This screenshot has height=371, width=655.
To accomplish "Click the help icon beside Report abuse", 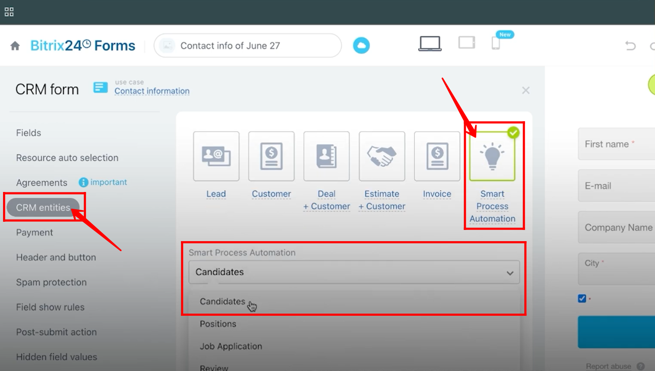I will click(641, 366).
